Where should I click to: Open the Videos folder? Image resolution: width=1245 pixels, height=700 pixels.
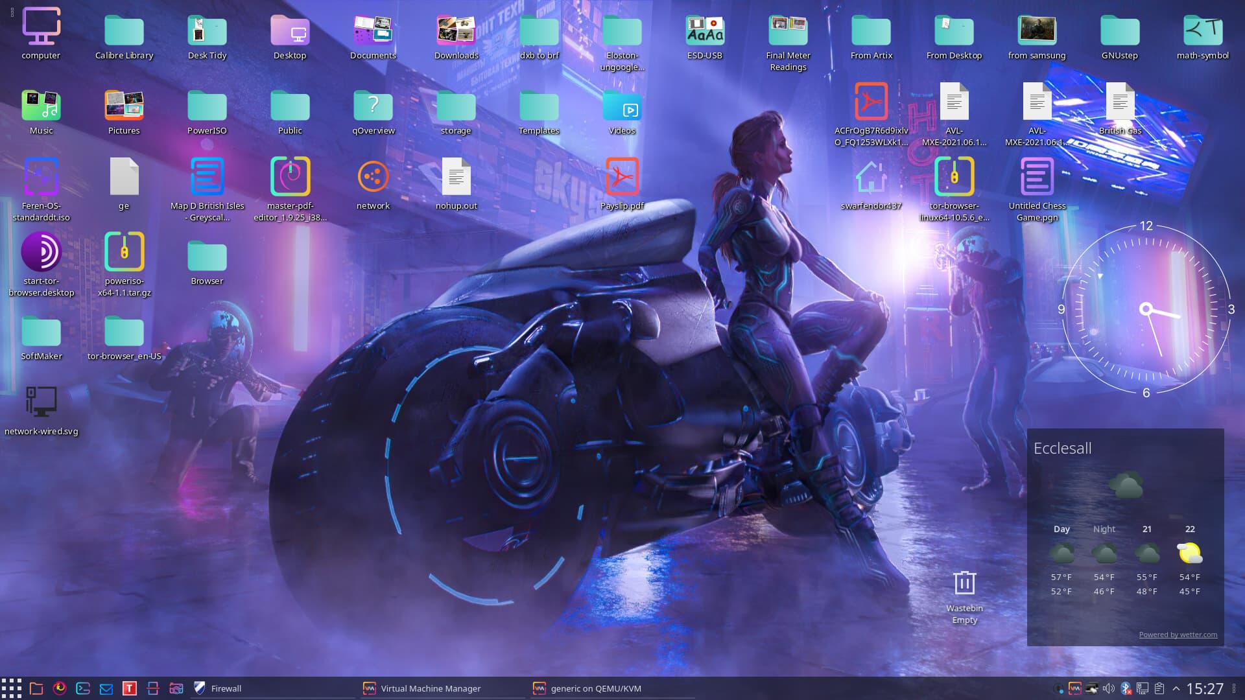pos(622,112)
